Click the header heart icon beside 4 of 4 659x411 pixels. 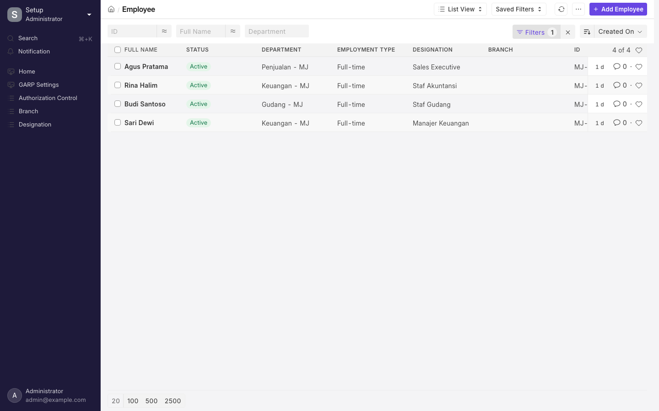point(639,50)
